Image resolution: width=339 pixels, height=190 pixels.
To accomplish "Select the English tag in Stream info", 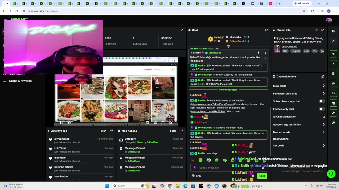I will pyautogui.click(x=296, y=51).
